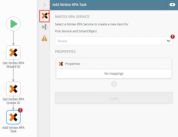Click error badge on Add Nintex RPA Task
The width and height of the screenshot is (178, 137).
(20, 110)
